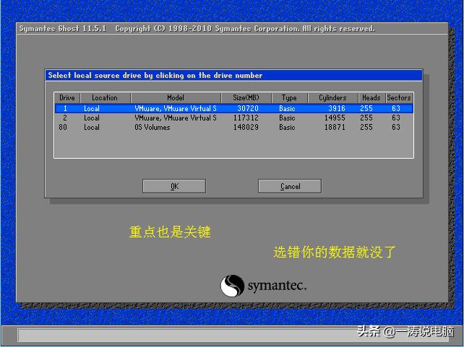Image resolution: width=464 pixels, height=347 pixels.
Task: Click the OK button
Action: [174, 186]
